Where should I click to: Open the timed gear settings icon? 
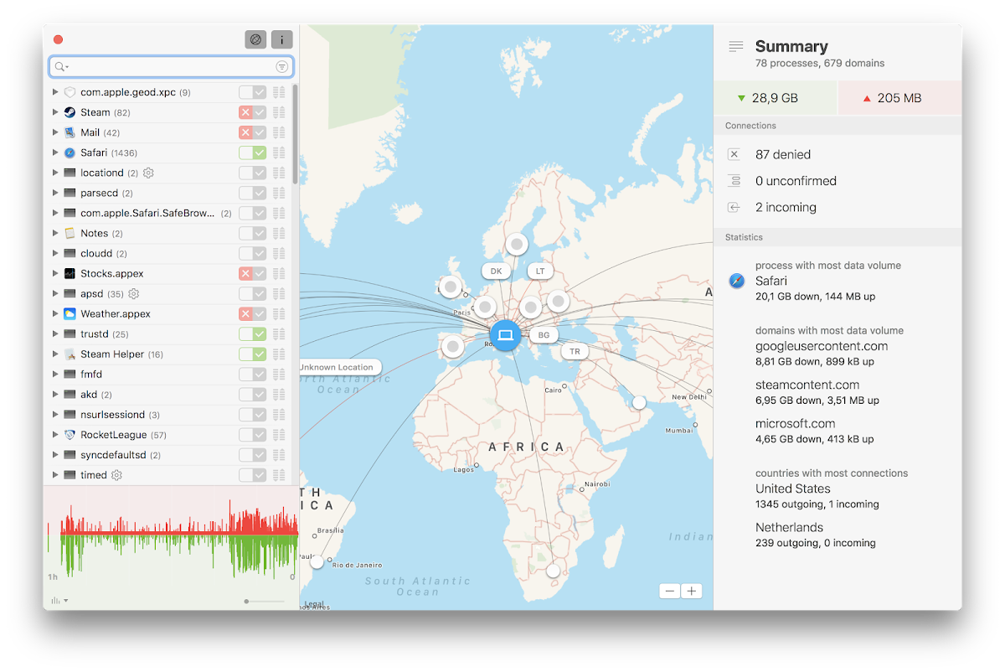coord(116,475)
